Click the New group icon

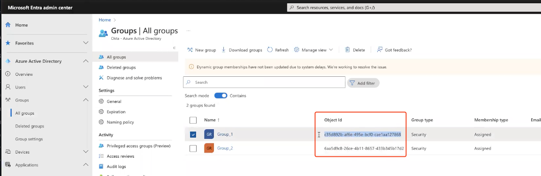pos(190,50)
